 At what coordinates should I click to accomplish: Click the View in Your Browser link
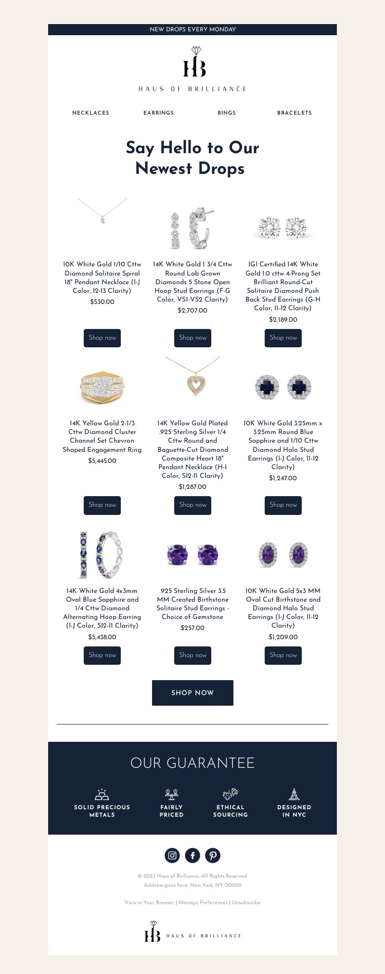(149, 902)
